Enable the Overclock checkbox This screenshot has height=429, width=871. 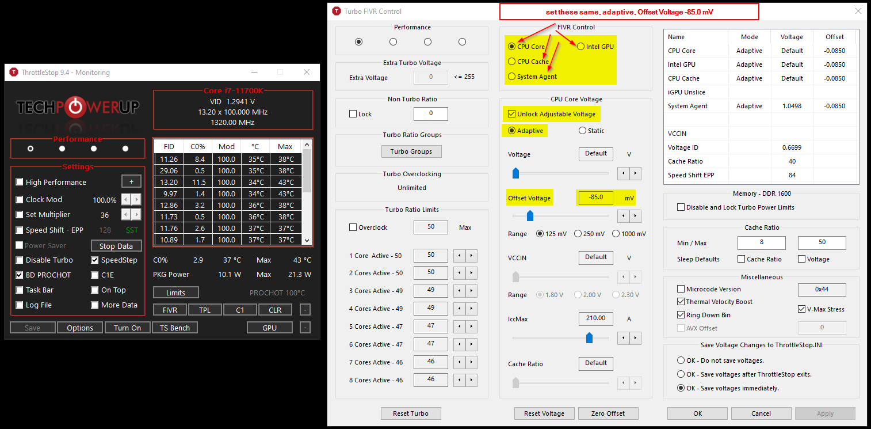point(353,227)
